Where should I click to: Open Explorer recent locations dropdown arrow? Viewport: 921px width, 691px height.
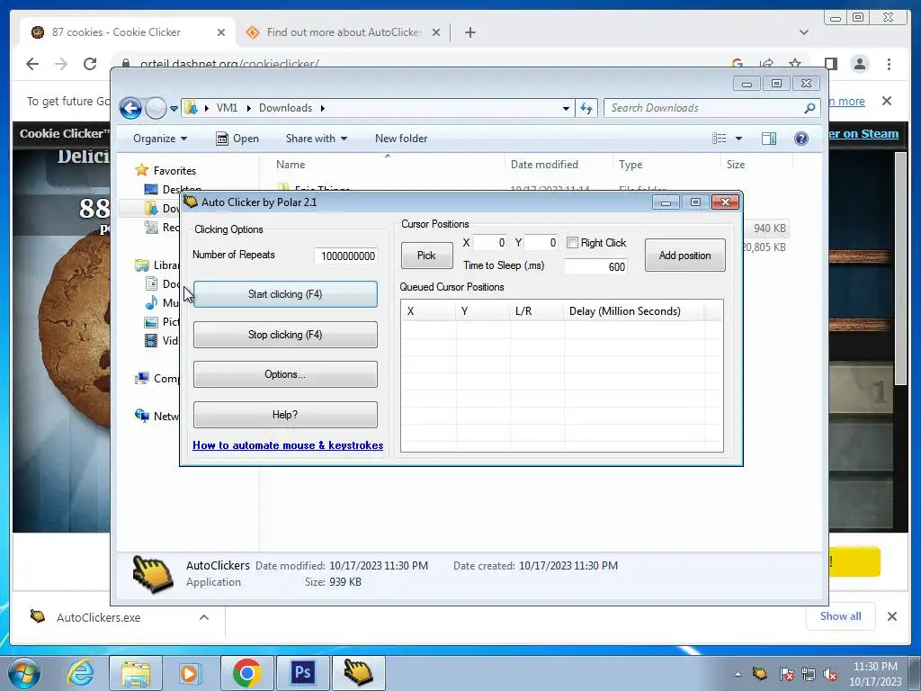pyautogui.click(x=174, y=109)
